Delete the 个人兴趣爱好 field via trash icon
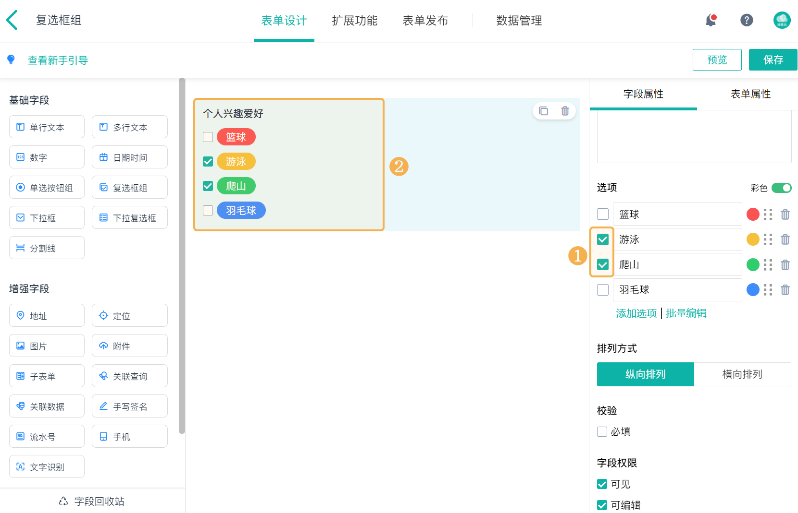Screen dimensions: 798x513 tap(565, 111)
